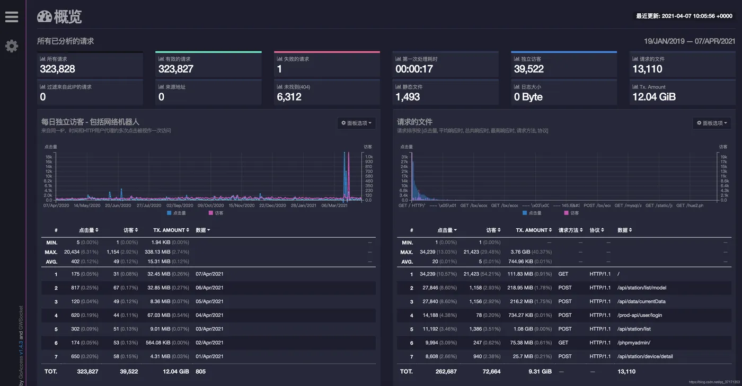Toggle 点击量 series in requested files chart legend
742x386 pixels.
point(532,213)
